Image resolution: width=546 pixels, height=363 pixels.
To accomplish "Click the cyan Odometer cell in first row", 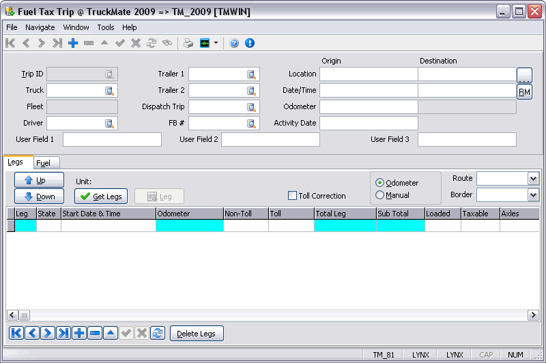I will click(x=190, y=226).
